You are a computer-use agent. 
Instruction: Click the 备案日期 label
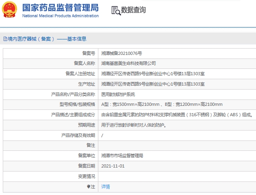click(86, 166)
